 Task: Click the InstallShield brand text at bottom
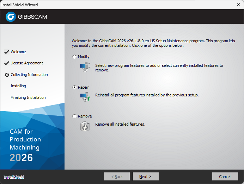coord(14,177)
